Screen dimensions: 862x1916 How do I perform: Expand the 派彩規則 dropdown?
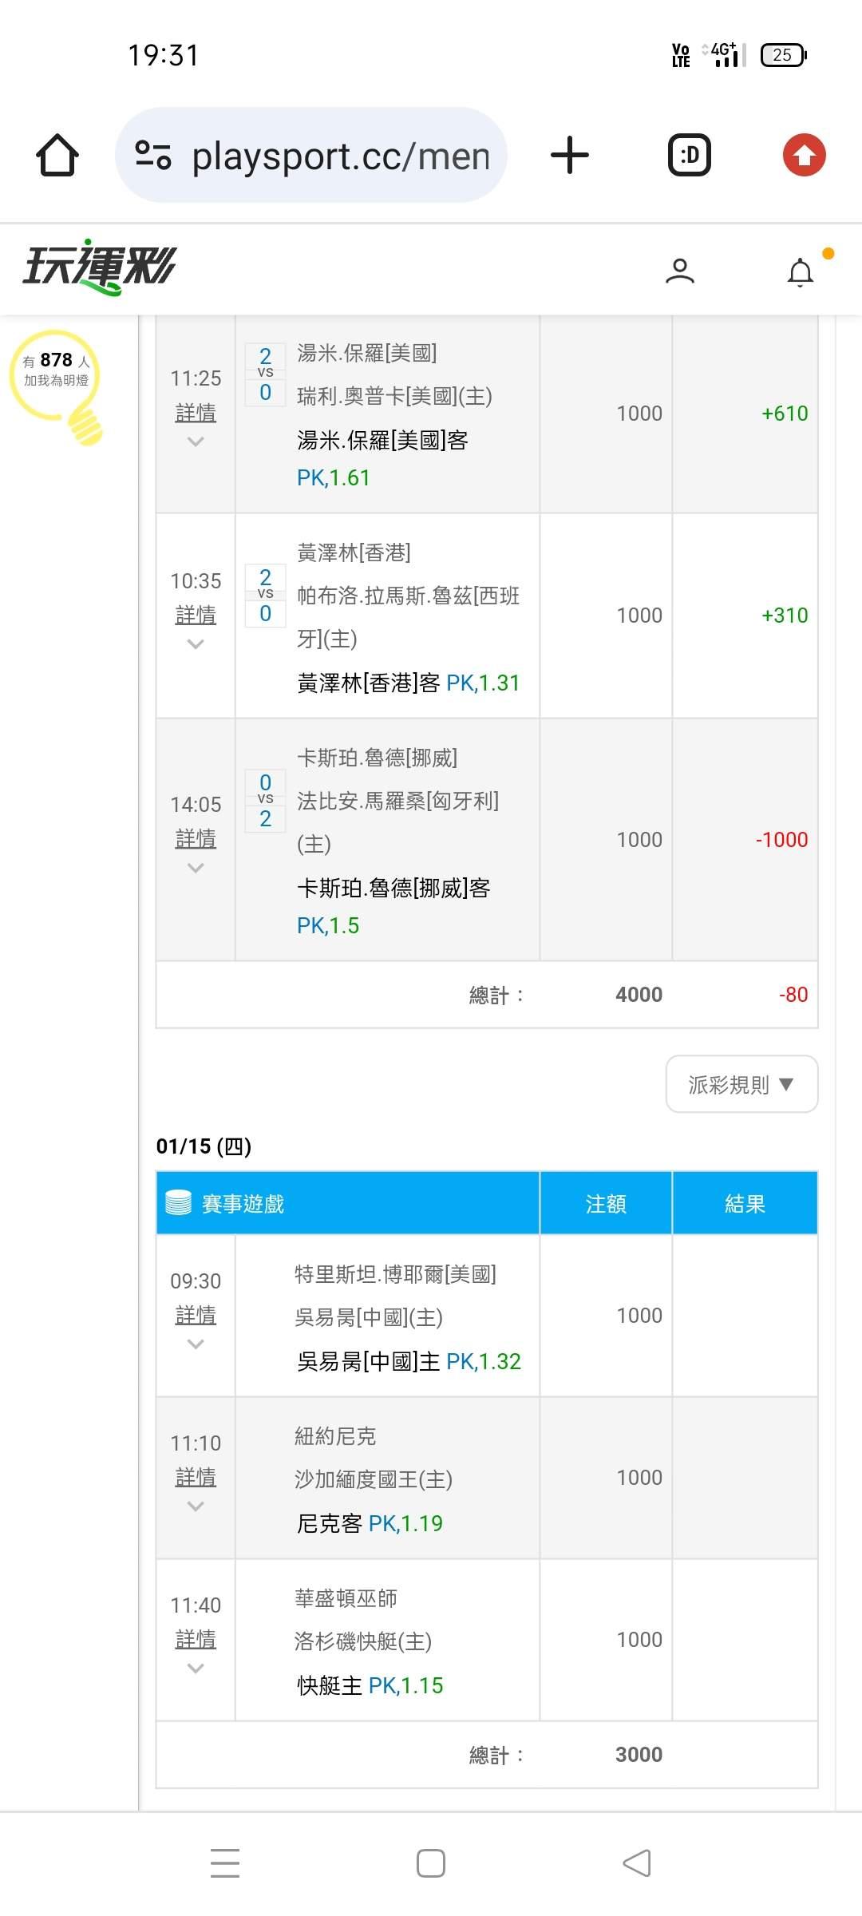pos(741,1084)
